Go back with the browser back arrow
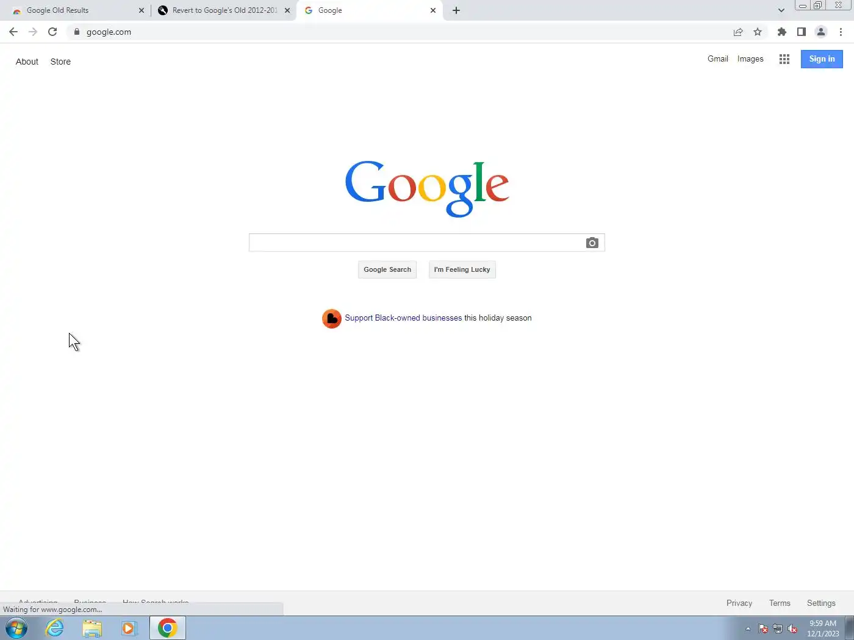 (13, 32)
